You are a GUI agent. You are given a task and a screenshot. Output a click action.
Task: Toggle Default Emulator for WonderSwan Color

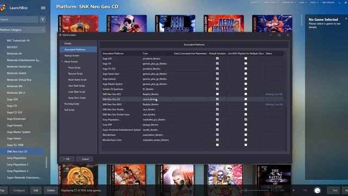coord(217,140)
